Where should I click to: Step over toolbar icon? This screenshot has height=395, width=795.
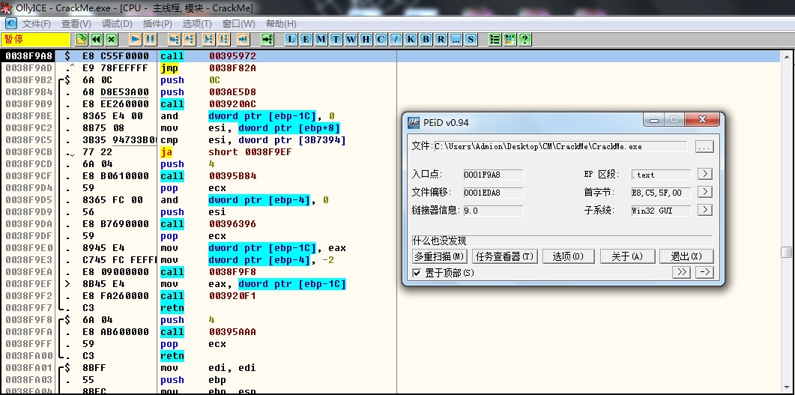[189, 40]
